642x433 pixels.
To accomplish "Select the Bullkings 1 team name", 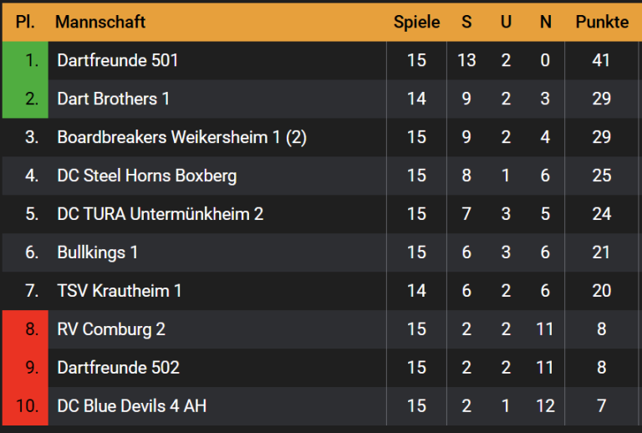I will click(x=98, y=252).
